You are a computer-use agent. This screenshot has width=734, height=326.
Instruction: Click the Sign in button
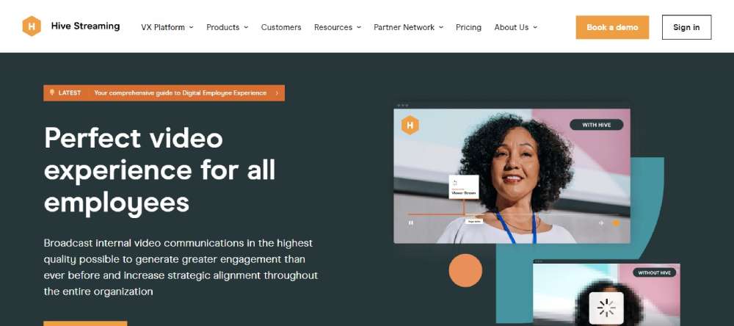(686, 27)
